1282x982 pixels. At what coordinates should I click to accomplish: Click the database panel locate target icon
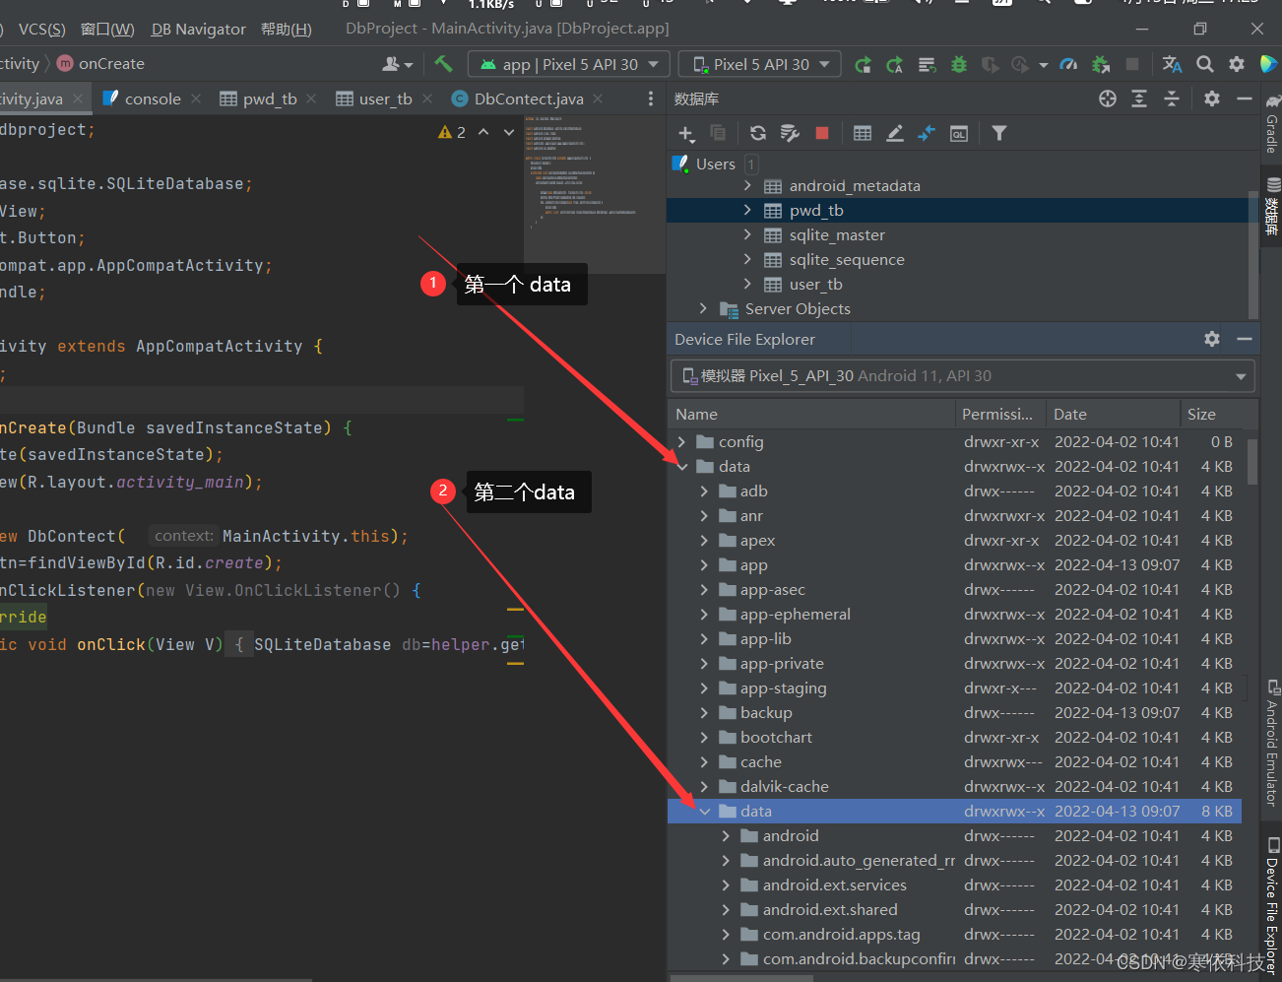tap(1108, 98)
